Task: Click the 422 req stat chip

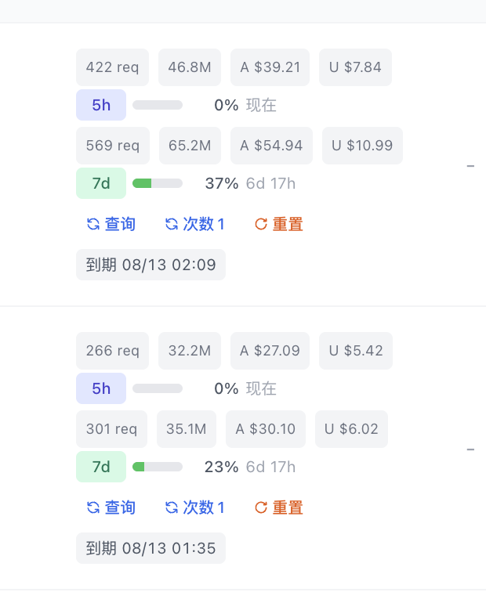Action: [112, 67]
